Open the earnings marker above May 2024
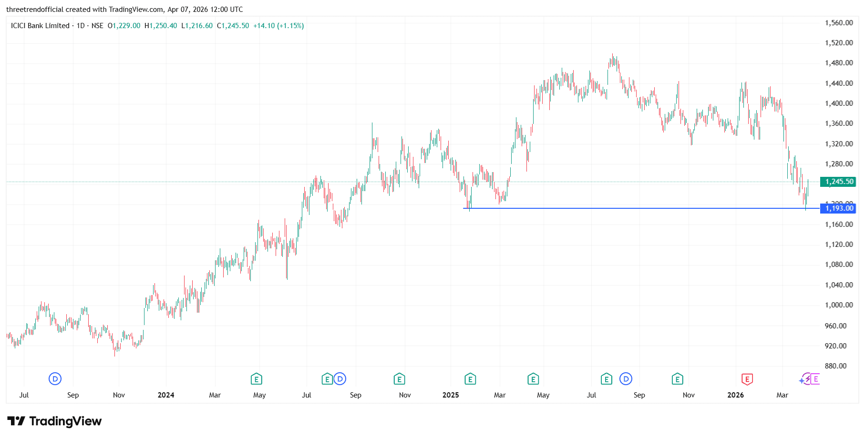865x439 pixels. [257, 379]
